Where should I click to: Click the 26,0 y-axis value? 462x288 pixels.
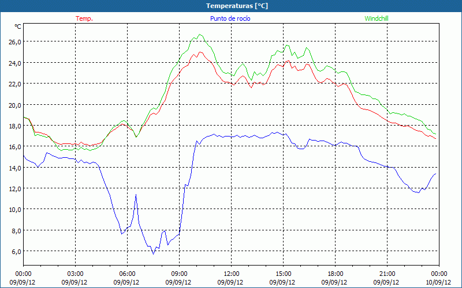tap(15, 42)
